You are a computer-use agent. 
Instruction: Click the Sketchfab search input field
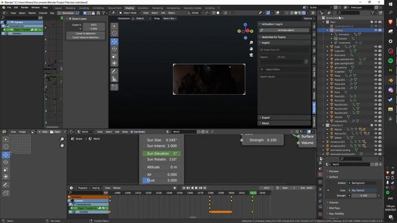(x=282, y=61)
